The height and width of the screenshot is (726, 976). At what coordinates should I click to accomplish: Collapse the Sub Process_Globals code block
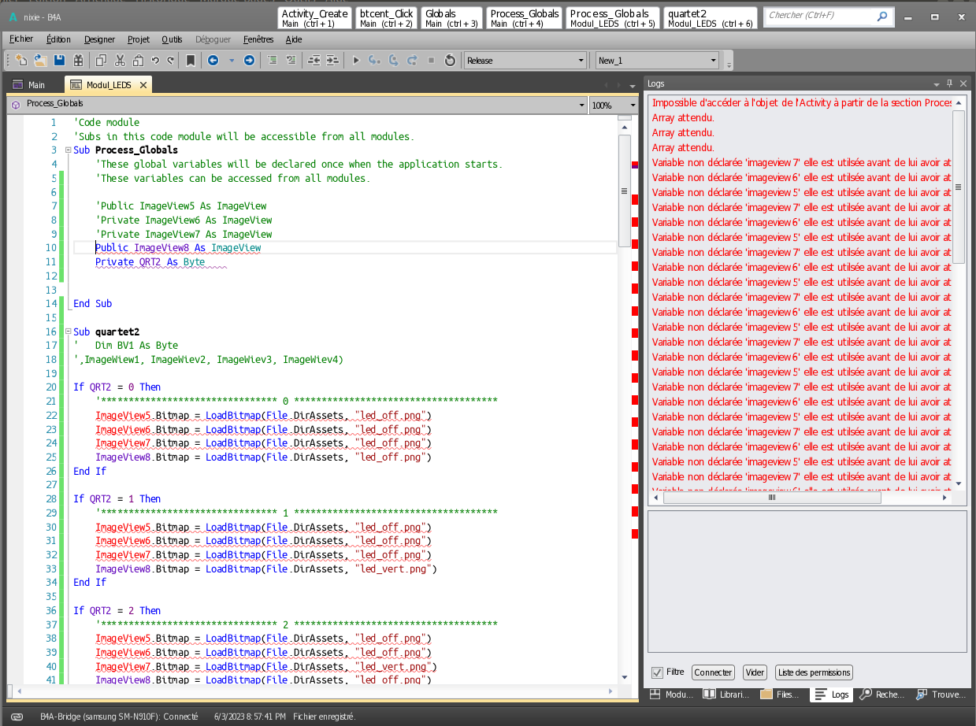coord(68,150)
